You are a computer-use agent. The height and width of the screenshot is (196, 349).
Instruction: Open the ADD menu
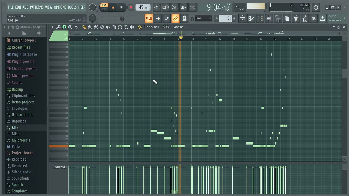pos(25,7)
